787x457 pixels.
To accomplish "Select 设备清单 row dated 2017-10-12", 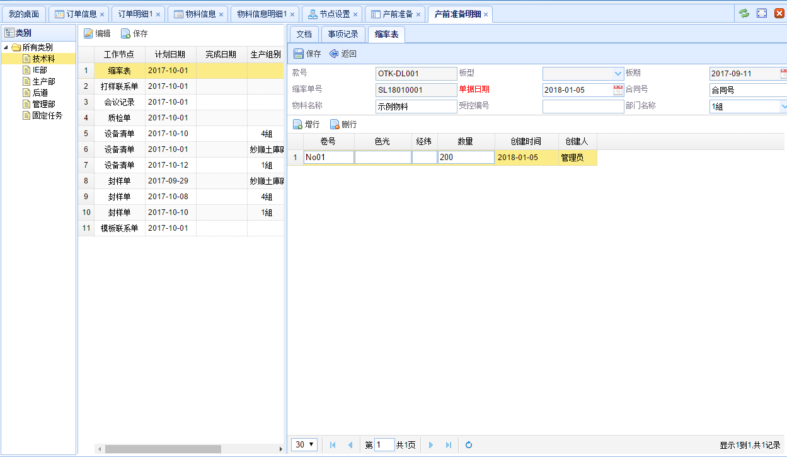I will (181, 165).
